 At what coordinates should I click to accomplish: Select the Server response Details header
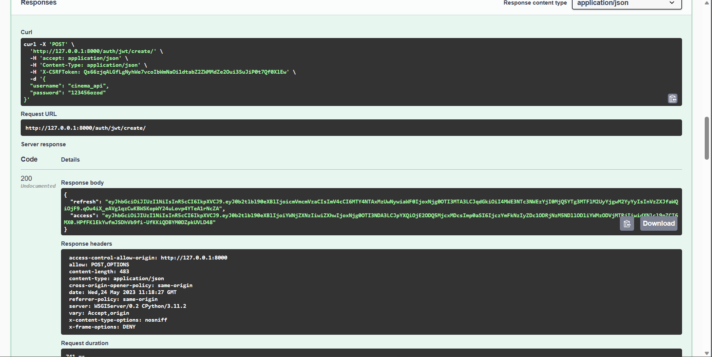[70, 159]
